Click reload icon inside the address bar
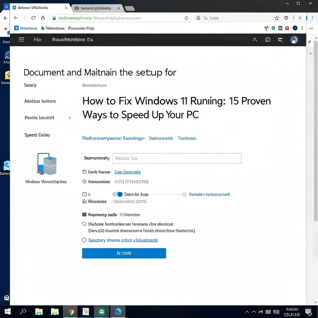 186,18
